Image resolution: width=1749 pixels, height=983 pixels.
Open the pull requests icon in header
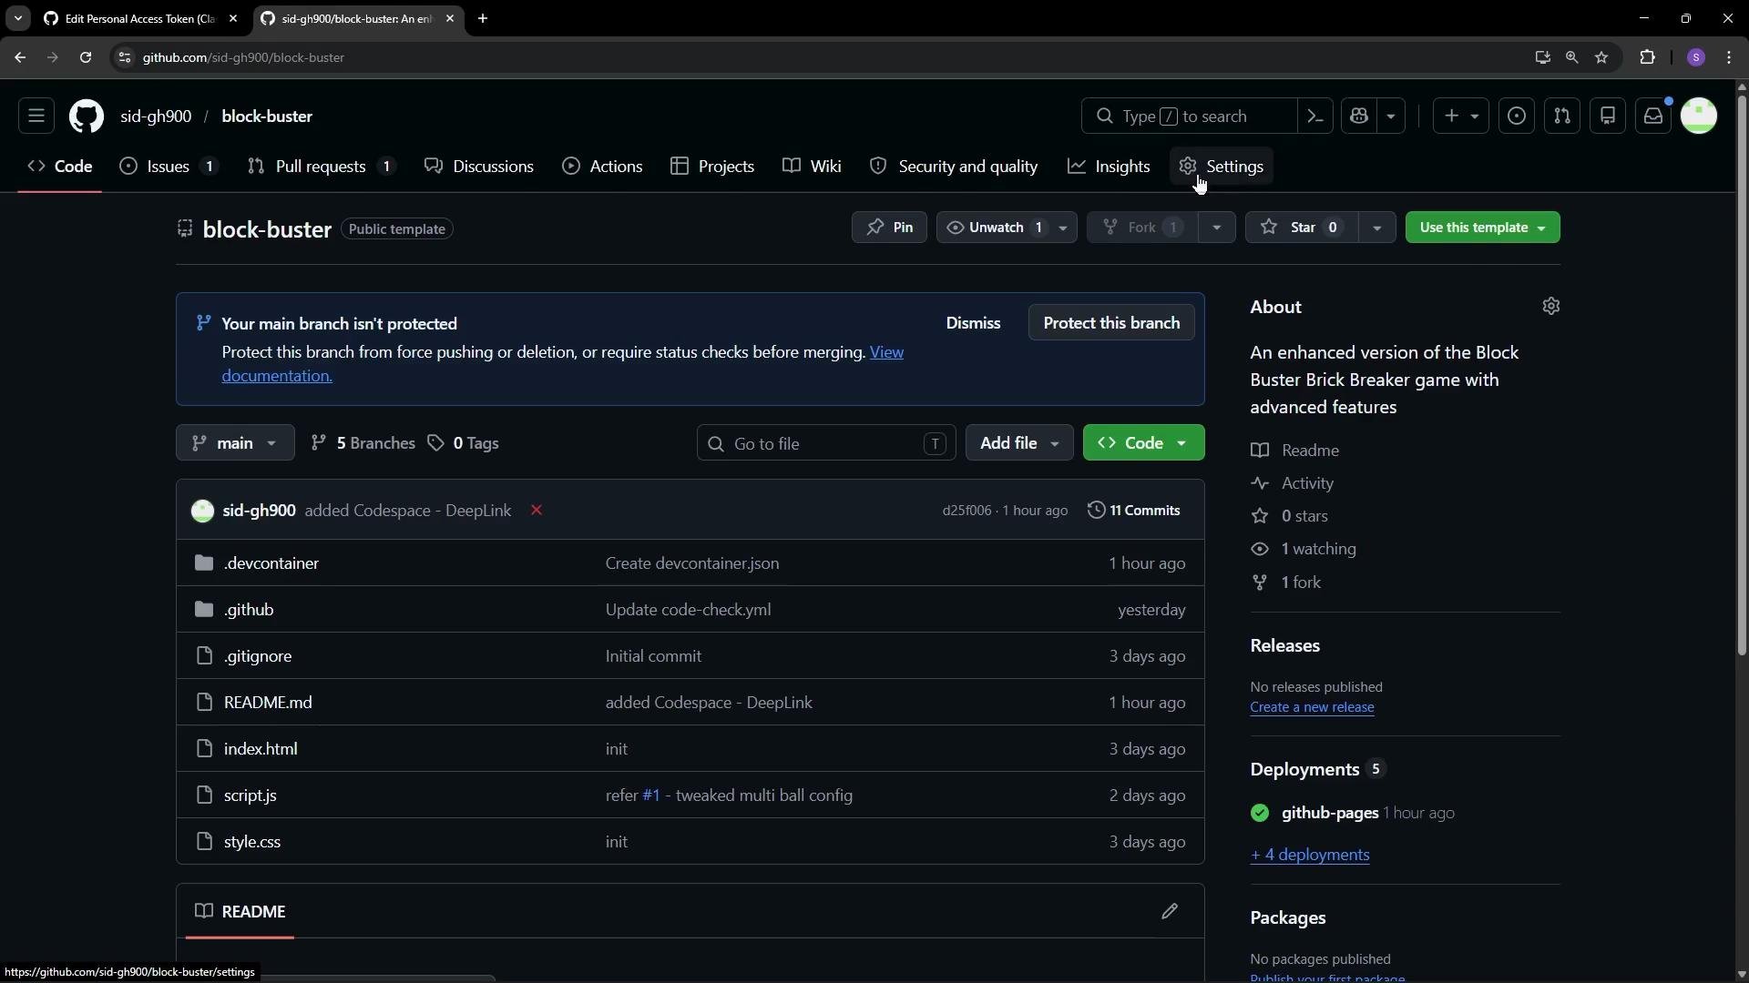[1562, 117]
